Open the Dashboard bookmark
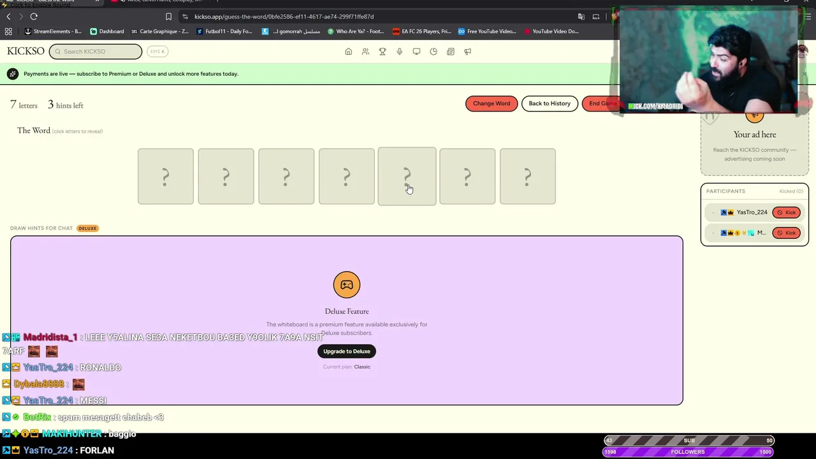 [x=107, y=31]
